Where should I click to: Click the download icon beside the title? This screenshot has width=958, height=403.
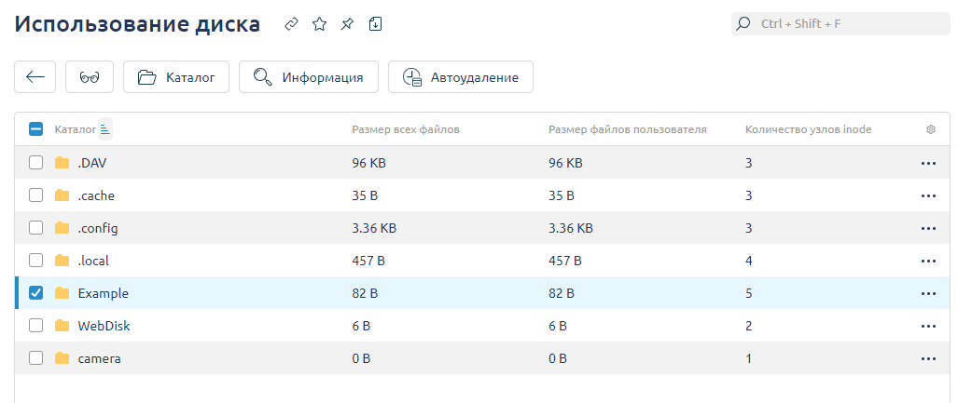[x=376, y=24]
